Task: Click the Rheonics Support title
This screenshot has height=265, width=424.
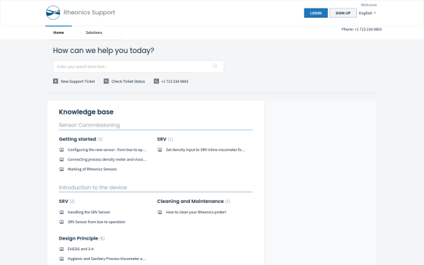Action: tap(89, 13)
